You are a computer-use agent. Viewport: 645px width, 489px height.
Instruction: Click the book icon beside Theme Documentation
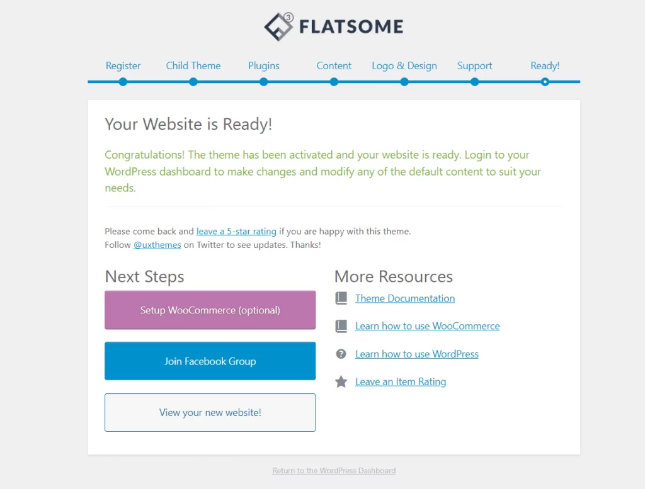tap(341, 298)
